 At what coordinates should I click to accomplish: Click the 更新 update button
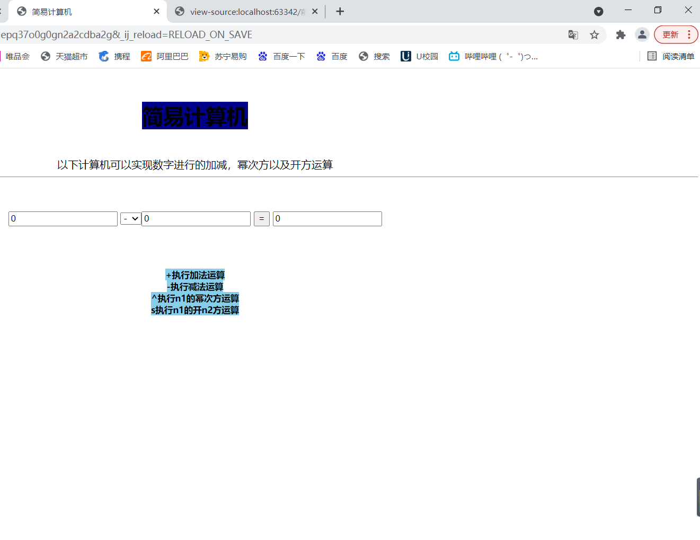coord(671,34)
